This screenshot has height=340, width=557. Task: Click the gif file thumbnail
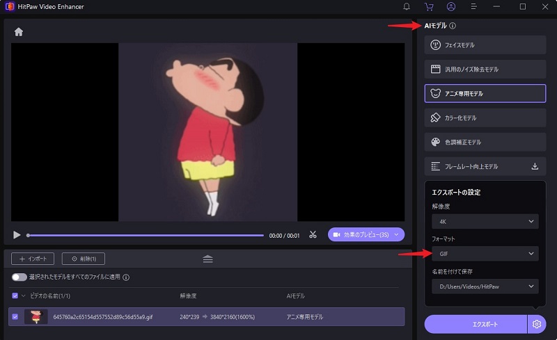36,316
